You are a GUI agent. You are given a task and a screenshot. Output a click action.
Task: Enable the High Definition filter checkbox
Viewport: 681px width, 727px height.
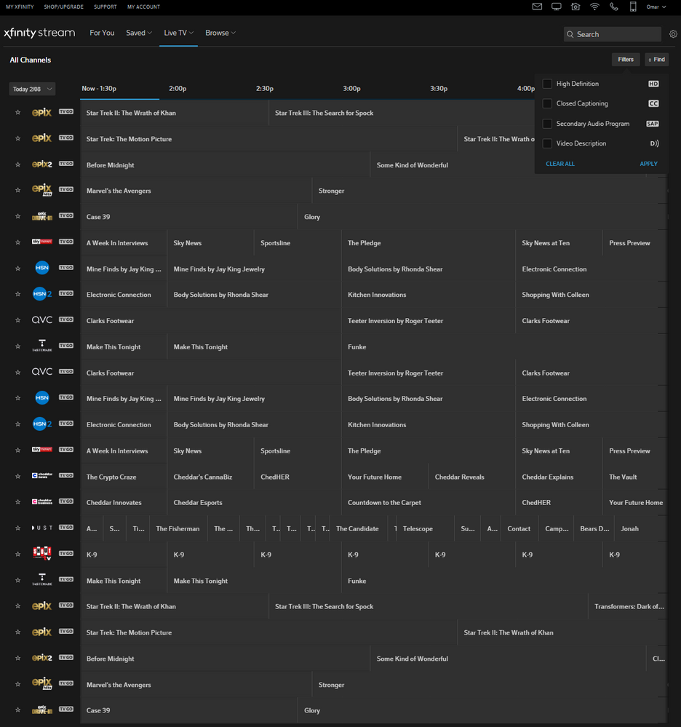tap(547, 84)
